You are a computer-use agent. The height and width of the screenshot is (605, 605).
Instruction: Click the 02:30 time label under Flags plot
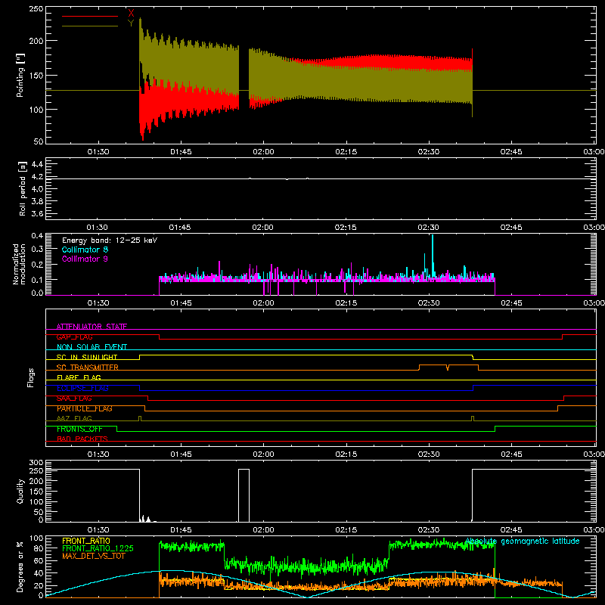[429, 455]
